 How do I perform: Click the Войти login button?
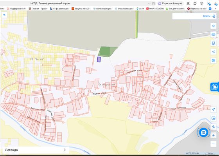point(209,16)
